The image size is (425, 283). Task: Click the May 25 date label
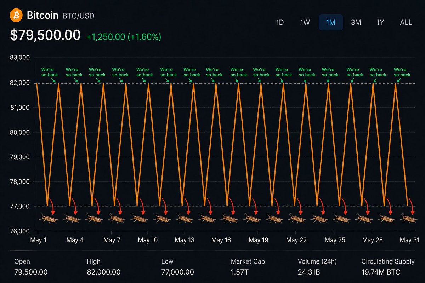335,240
